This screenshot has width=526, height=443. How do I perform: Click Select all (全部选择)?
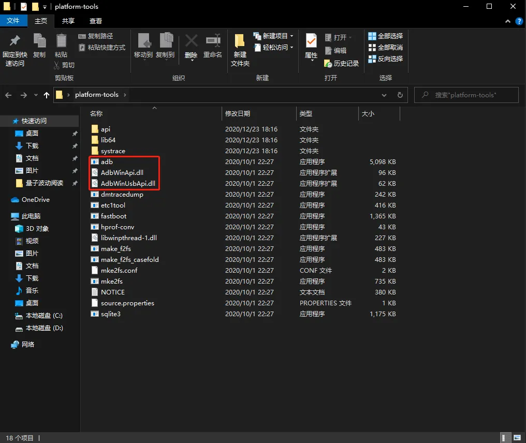pyautogui.click(x=386, y=36)
